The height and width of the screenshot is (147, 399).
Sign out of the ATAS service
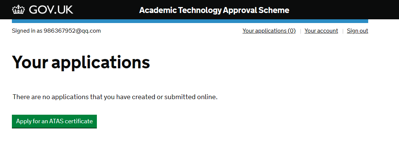tap(357, 31)
